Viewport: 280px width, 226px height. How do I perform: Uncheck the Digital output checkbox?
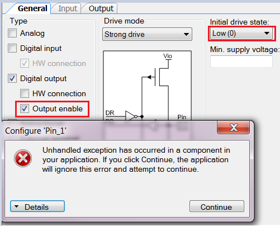tap(12, 78)
